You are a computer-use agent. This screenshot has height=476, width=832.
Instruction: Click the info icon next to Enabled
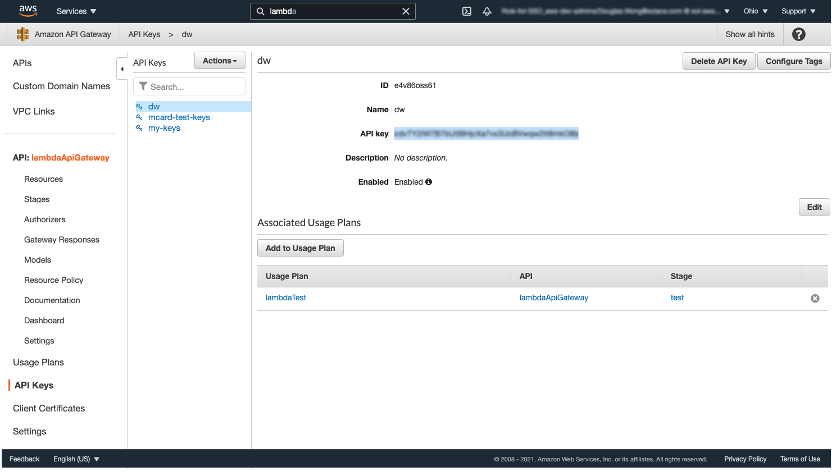coord(429,182)
